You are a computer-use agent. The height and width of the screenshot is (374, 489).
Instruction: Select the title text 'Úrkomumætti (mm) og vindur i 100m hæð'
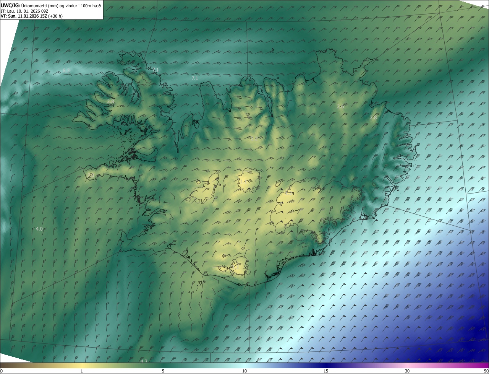61,5
